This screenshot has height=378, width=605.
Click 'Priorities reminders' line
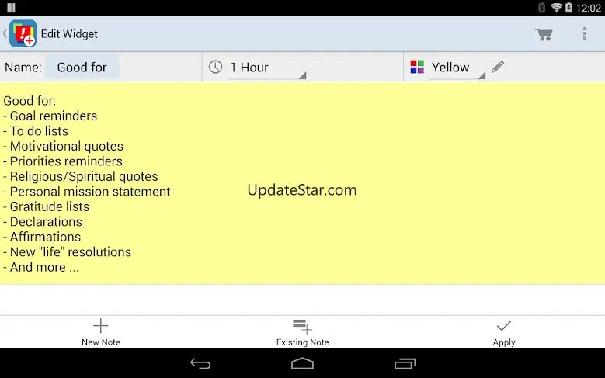point(63,161)
